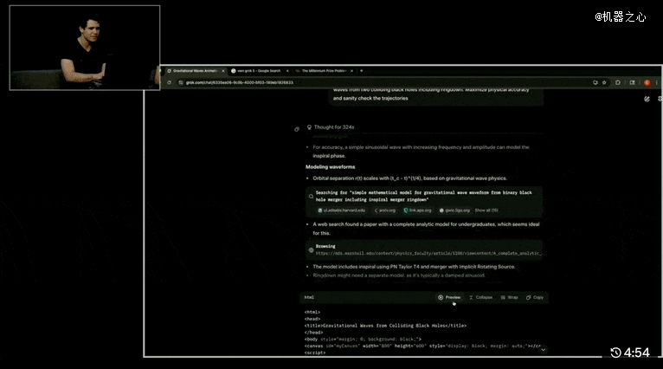663x369 pixels.
Task: Open the arxiv.org source link
Action: point(386,210)
